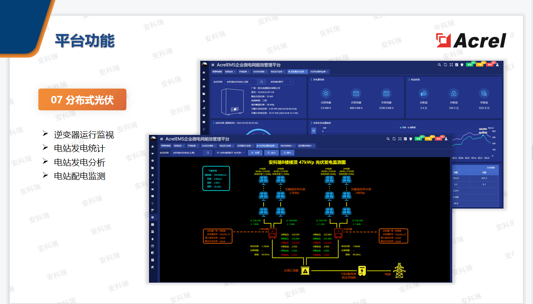
Task: Open the yellow alarm badge in the back window header
Action: (x=479, y=65)
